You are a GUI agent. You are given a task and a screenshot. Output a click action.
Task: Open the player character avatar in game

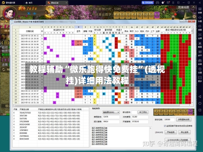10,13
